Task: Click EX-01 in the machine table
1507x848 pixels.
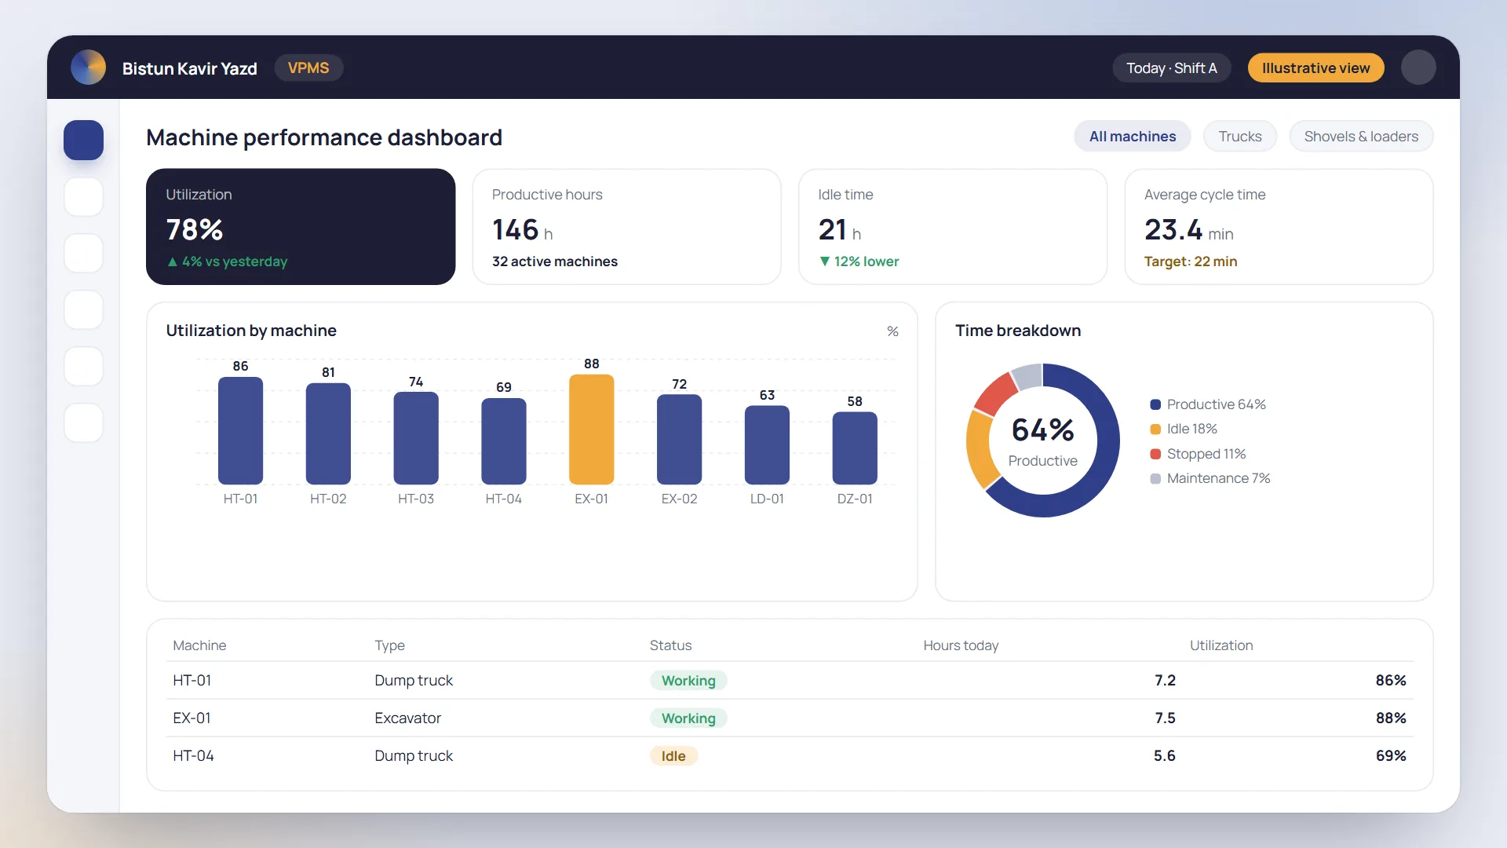Action: pos(192,718)
